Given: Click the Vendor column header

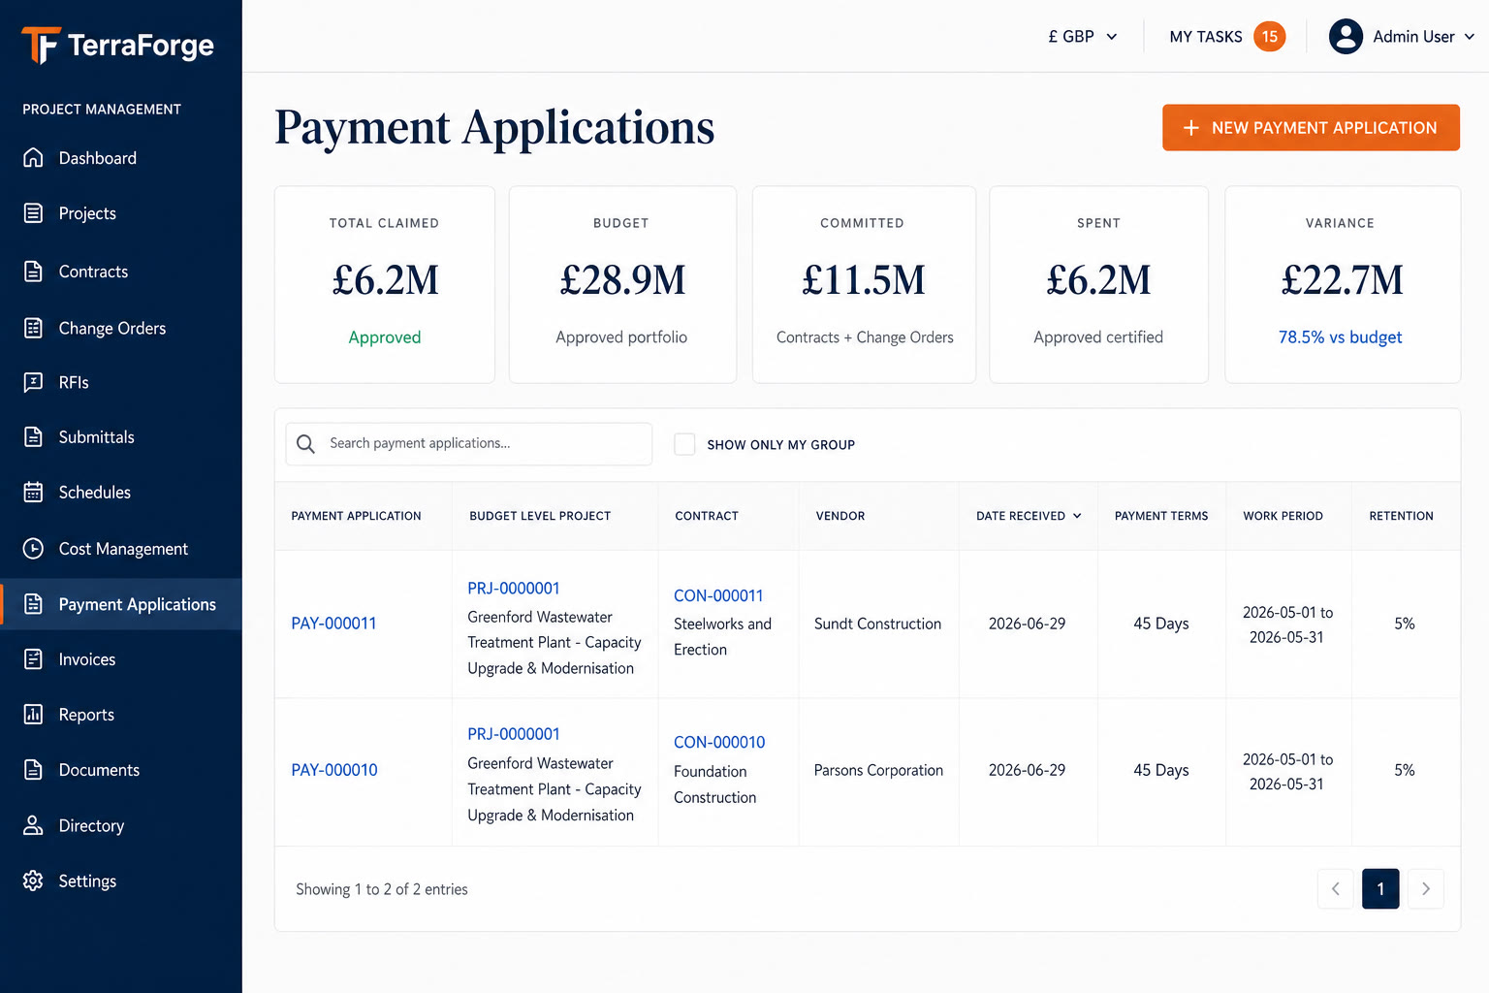Looking at the screenshot, I should coord(840,516).
